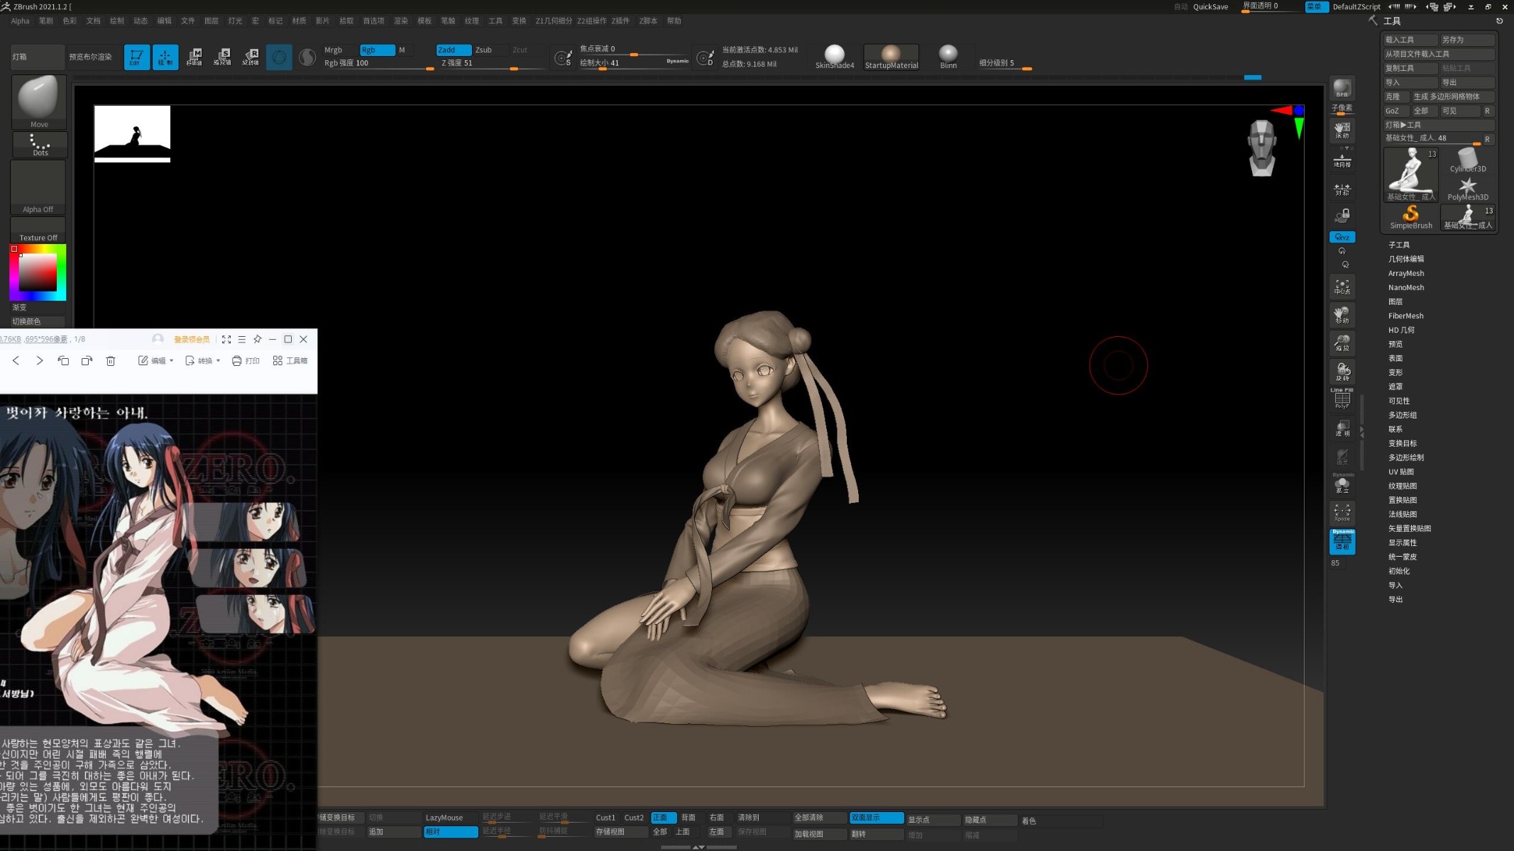This screenshot has height=851, width=1514.
Task: Choose the Cylinder3D tool
Action: tap(1467, 160)
